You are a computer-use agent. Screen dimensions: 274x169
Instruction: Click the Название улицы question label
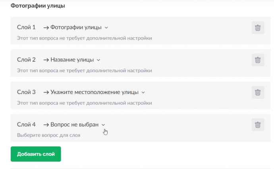[72, 60]
